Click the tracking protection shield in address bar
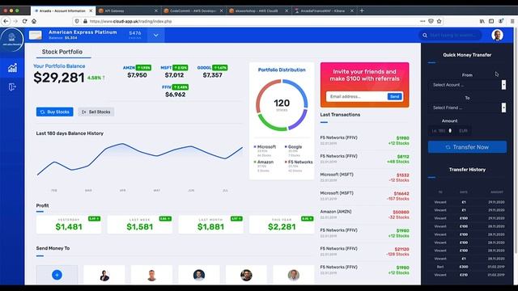 [x=77, y=21]
